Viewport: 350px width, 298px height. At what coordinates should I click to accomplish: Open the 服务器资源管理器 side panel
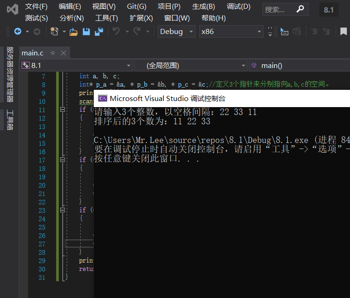coord(10,74)
